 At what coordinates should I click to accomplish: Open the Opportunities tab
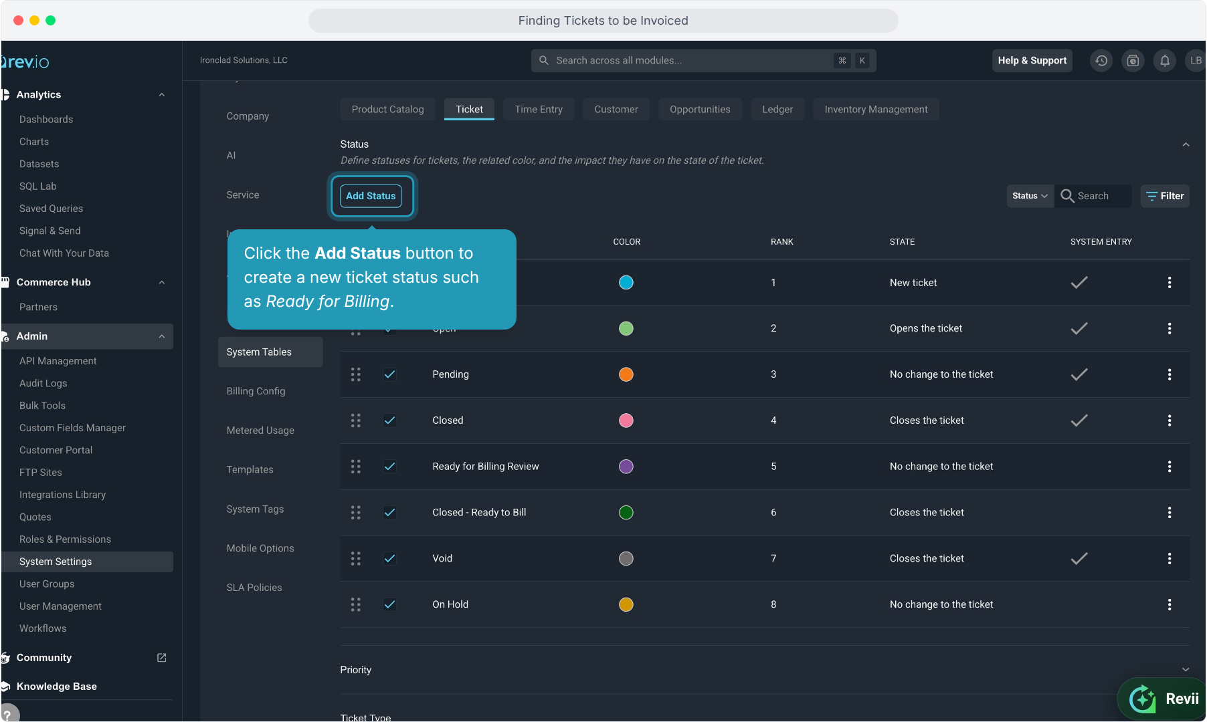[700, 109]
